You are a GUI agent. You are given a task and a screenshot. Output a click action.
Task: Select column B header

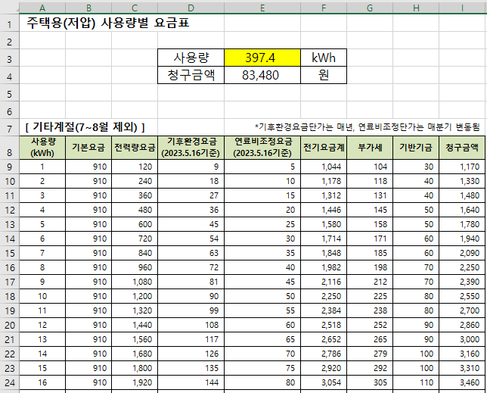(88, 8)
